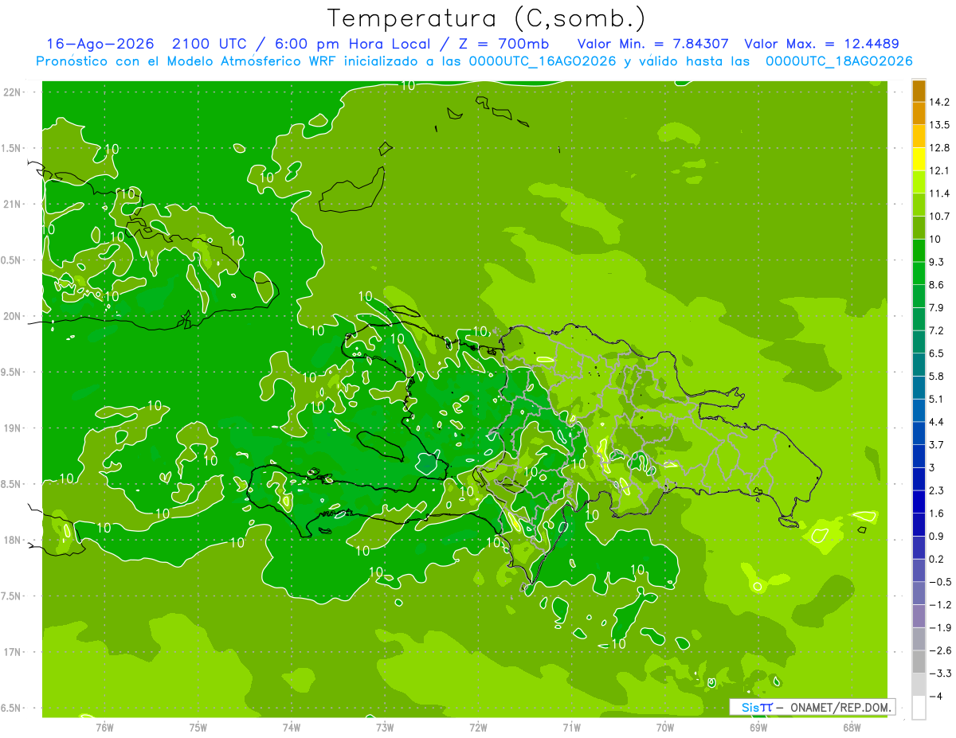Pick the purple swatch between -1.9 and -1.2

pyautogui.click(x=919, y=616)
